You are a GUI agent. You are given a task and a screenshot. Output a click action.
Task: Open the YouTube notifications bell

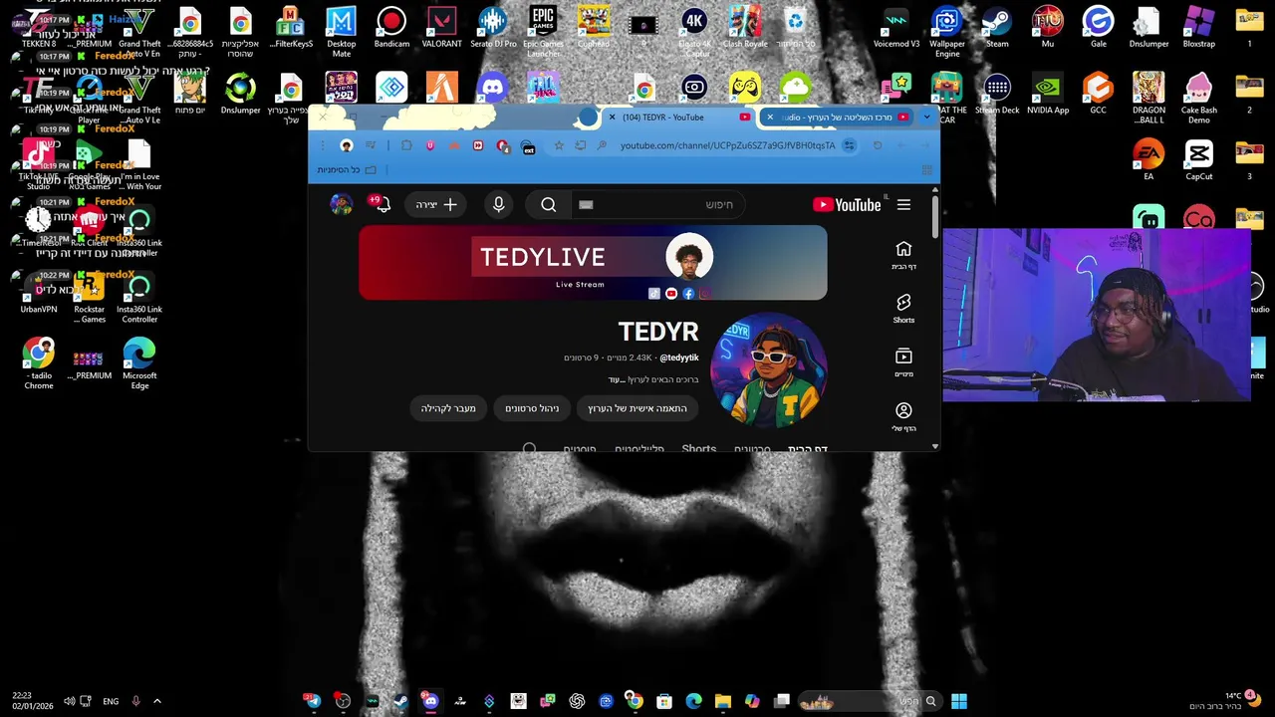pos(382,205)
